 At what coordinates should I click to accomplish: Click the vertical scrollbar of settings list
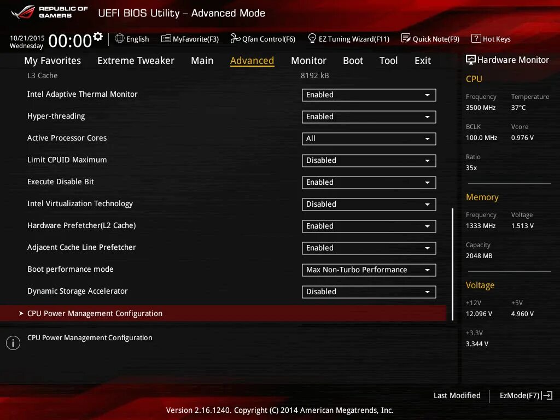452,264
